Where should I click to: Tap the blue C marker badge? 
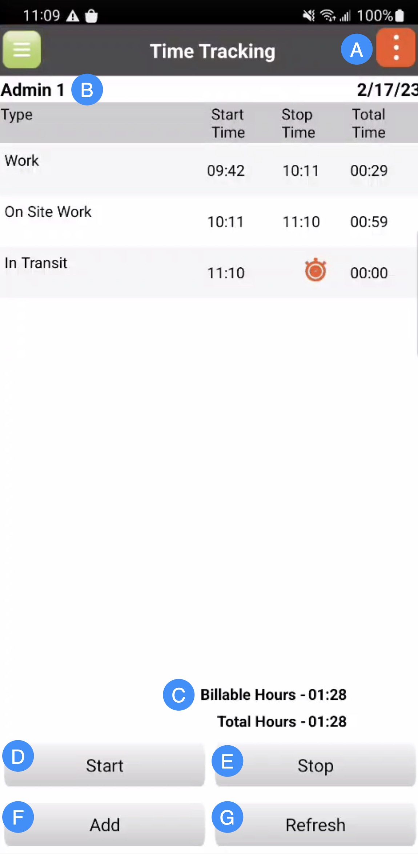click(178, 695)
